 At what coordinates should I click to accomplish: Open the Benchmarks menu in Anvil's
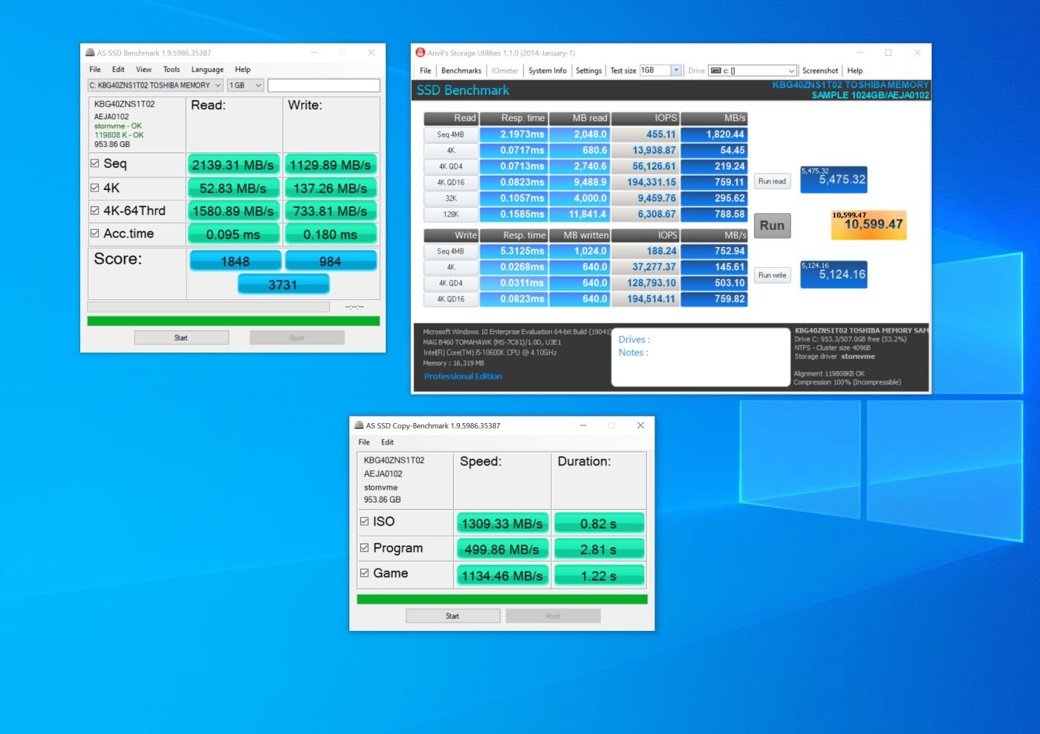(x=461, y=71)
